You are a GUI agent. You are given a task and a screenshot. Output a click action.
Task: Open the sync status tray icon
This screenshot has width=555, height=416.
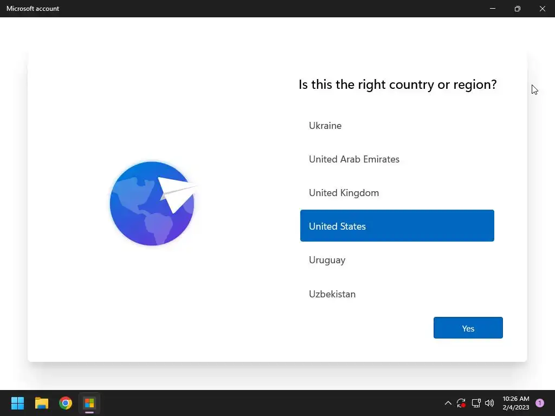[461, 403]
